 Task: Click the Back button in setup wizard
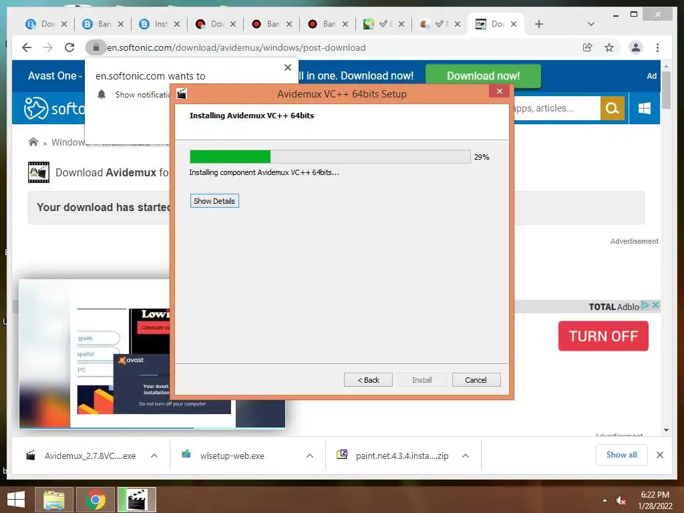point(368,380)
